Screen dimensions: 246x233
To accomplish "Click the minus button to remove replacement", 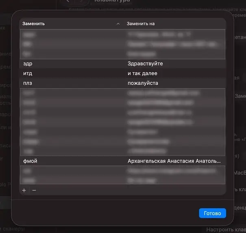I will (34, 190).
